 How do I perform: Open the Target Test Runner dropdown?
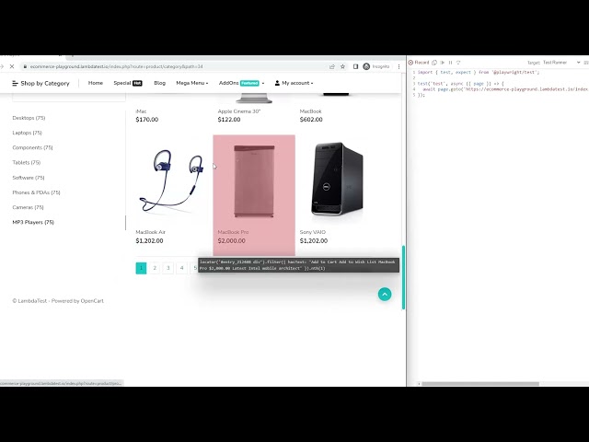(x=561, y=63)
